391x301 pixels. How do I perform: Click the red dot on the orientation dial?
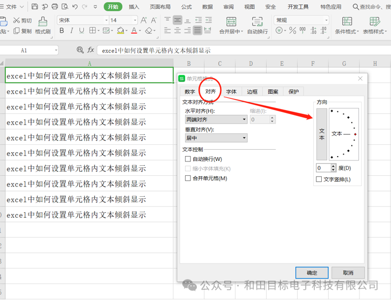point(355,134)
